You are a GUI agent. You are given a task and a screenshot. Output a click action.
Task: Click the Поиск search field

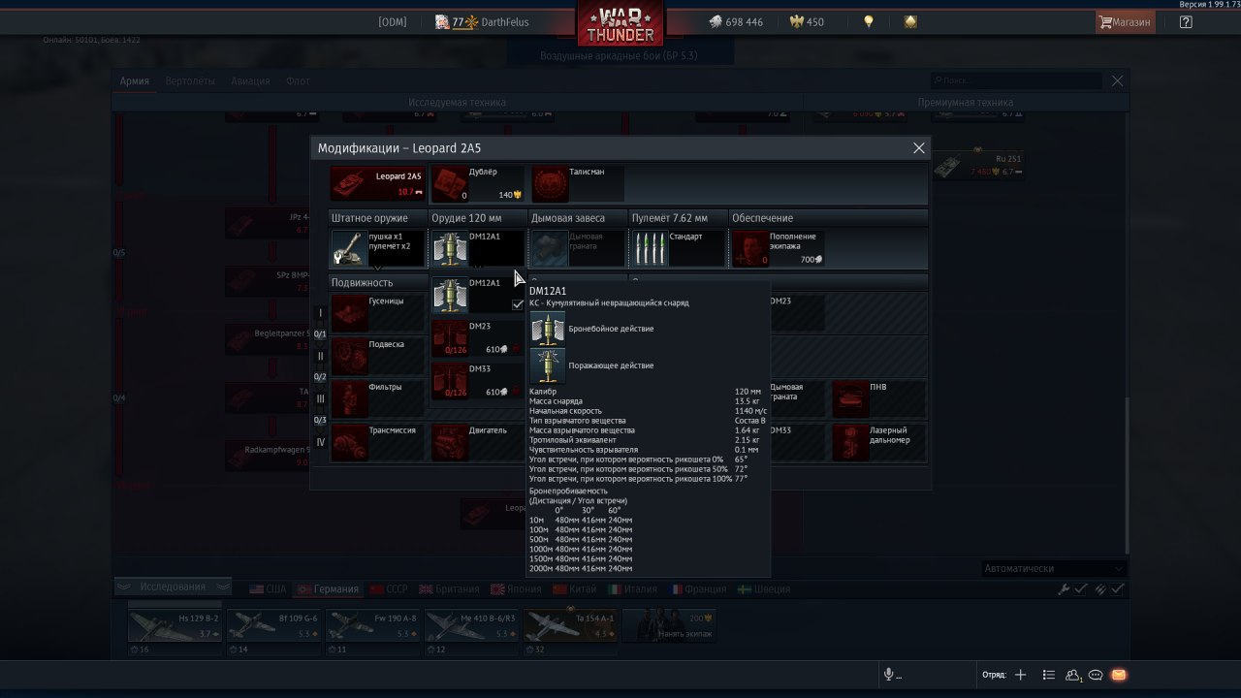pyautogui.click(x=1018, y=81)
